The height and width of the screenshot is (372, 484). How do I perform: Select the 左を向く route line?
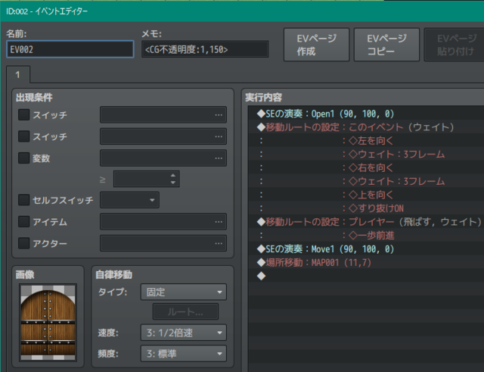click(366, 141)
